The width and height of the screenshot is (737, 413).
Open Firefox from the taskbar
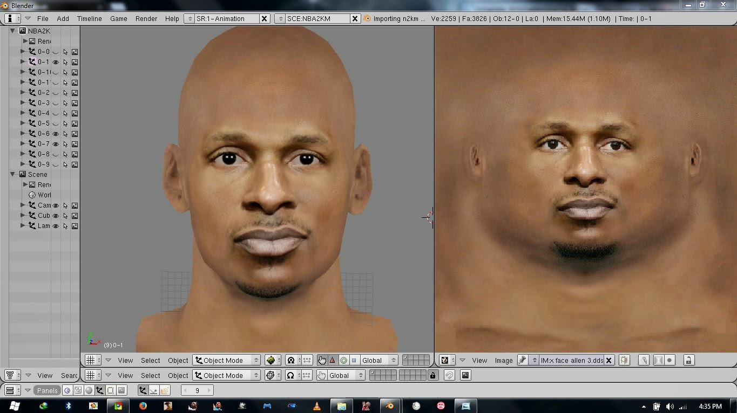[143, 406]
